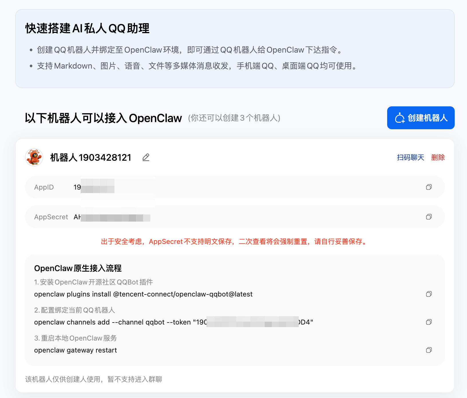The height and width of the screenshot is (398, 467).
Task: Copy the AppID value
Action: [429, 187]
